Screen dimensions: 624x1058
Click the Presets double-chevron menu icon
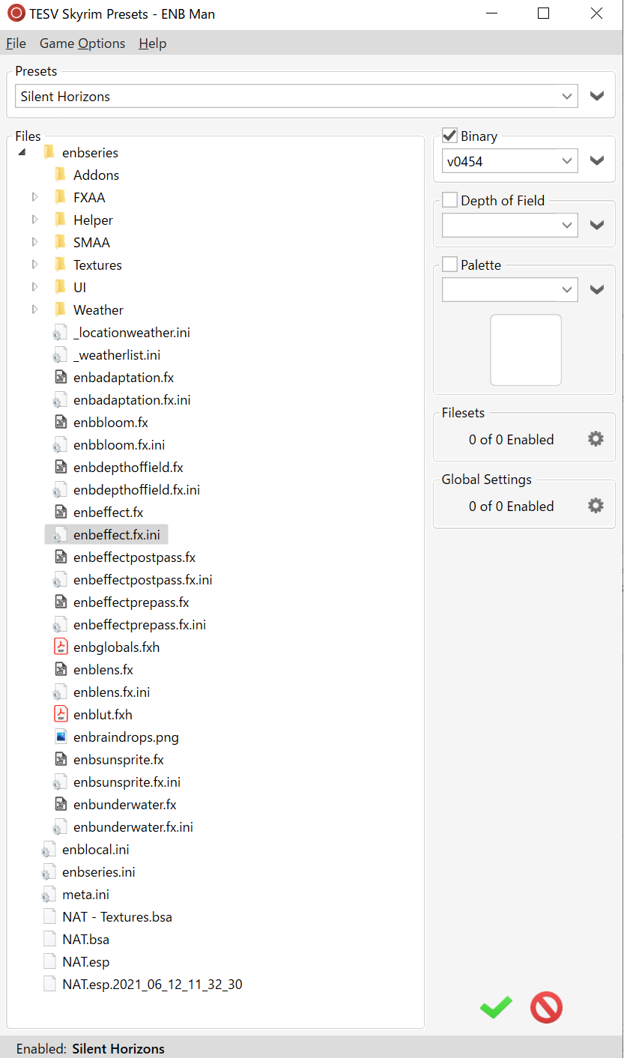click(597, 96)
